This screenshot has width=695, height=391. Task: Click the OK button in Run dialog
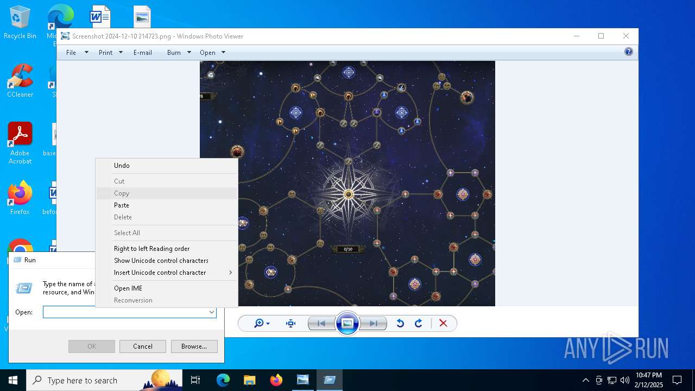[x=92, y=346]
